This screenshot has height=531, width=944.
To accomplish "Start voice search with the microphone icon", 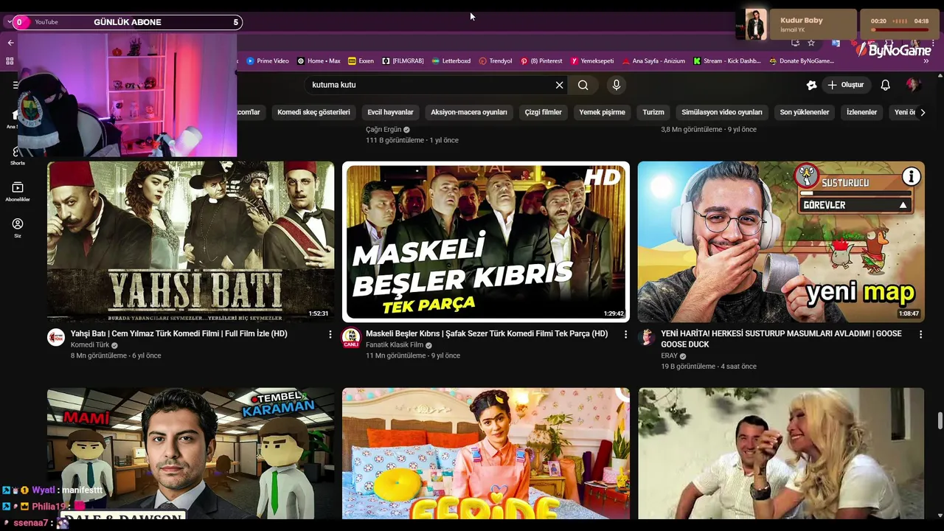I will 617,85.
